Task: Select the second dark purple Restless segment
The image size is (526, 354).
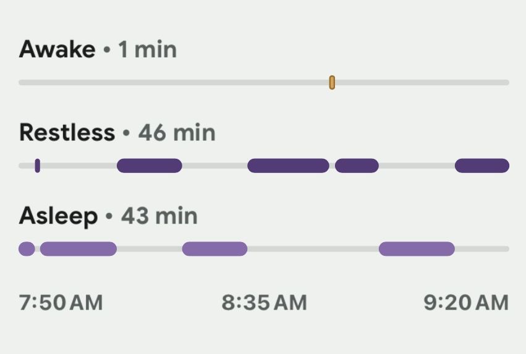Action: [x=150, y=166]
